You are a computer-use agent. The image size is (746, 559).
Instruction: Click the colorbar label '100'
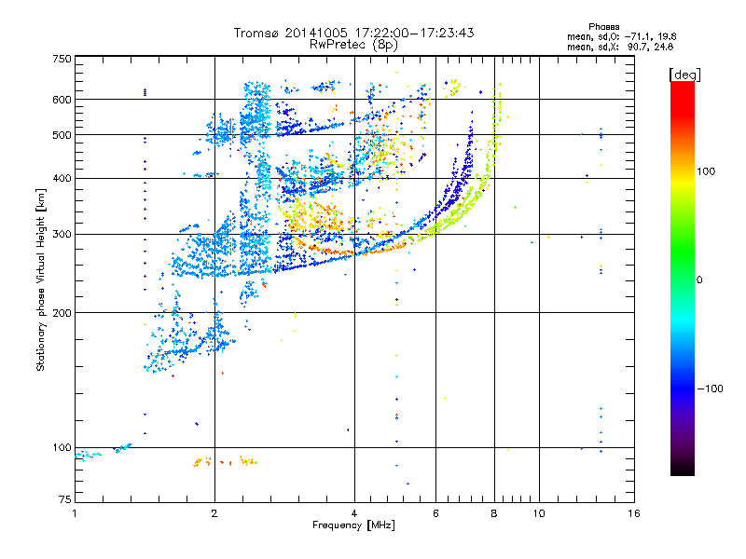[706, 171]
